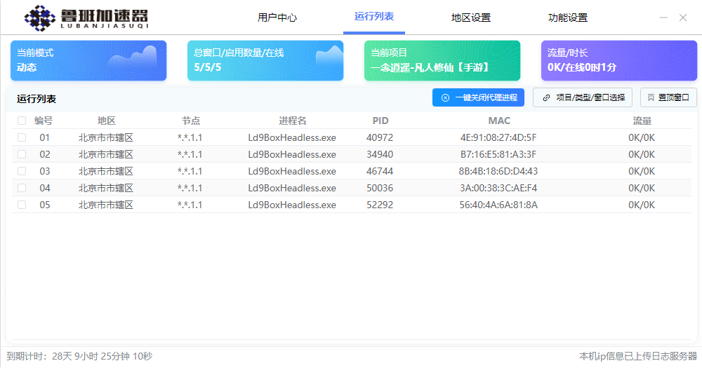This screenshot has height=368, width=702.
Task: Switch to the 地区设置 tab
Action: click(x=471, y=18)
